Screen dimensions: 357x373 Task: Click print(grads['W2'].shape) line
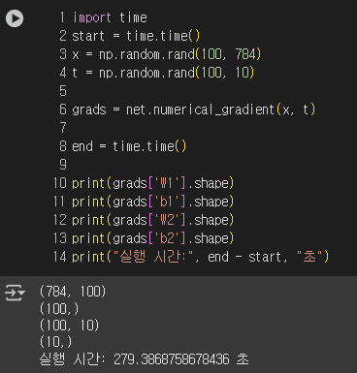pos(152,220)
